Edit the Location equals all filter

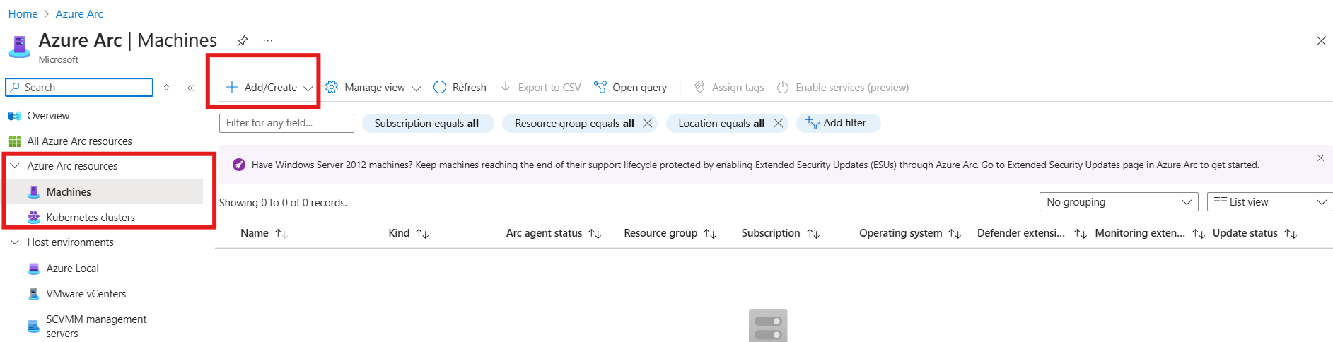[x=721, y=124]
